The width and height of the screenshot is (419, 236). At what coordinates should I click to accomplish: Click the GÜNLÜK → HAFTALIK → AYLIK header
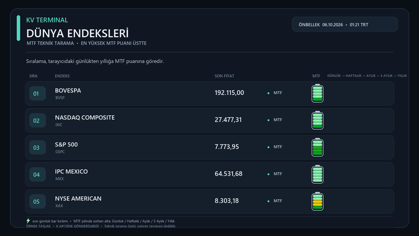[367, 76]
